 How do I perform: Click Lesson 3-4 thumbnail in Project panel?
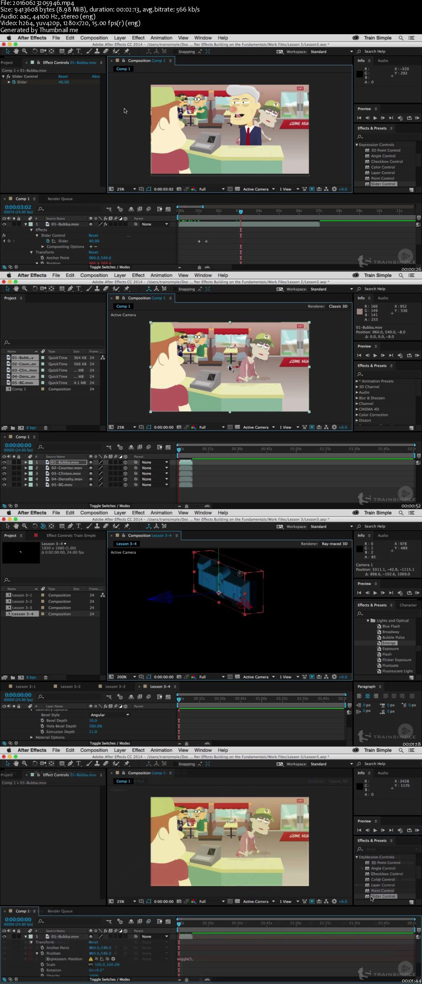click(21, 553)
